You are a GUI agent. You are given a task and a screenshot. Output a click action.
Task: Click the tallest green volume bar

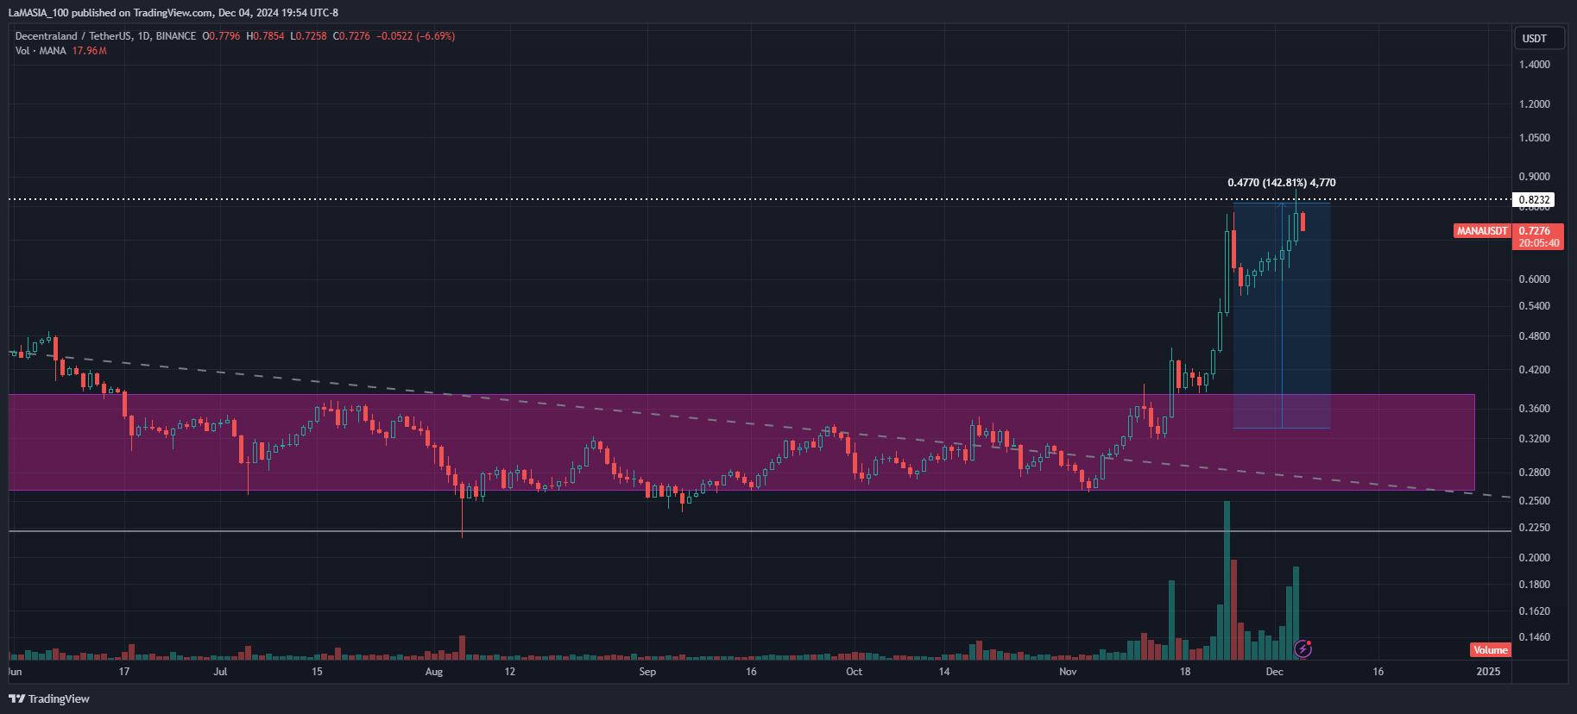coord(1227,579)
